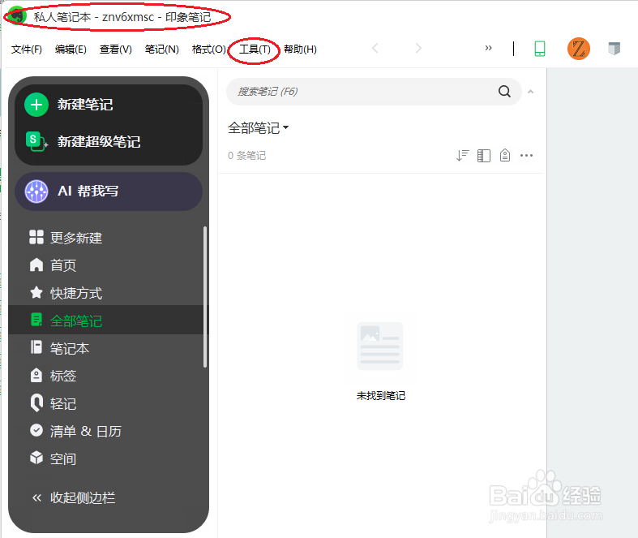Click the 0 条笔记 count text
The width and height of the screenshot is (638, 538).
point(246,155)
